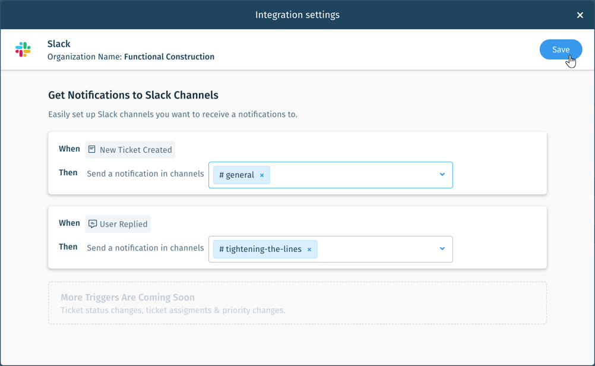Click the Slack logo icon

(x=23, y=49)
